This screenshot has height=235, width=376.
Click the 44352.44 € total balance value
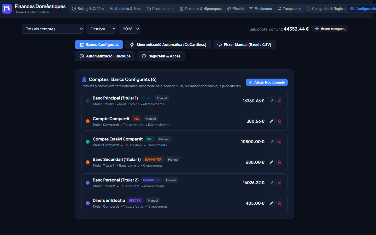point(296,29)
